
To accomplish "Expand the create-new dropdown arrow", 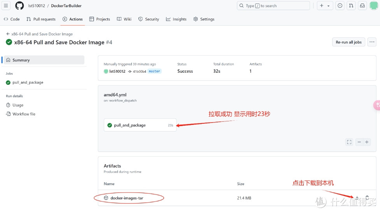I will pyautogui.click(x=328, y=6).
